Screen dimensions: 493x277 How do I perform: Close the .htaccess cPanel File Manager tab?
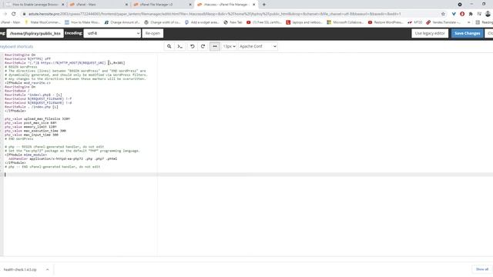[x=254, y=5]
